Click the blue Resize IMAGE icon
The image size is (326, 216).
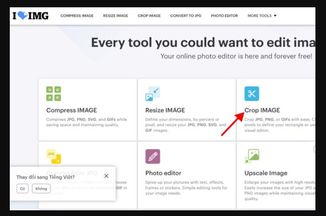click(152, 94)
